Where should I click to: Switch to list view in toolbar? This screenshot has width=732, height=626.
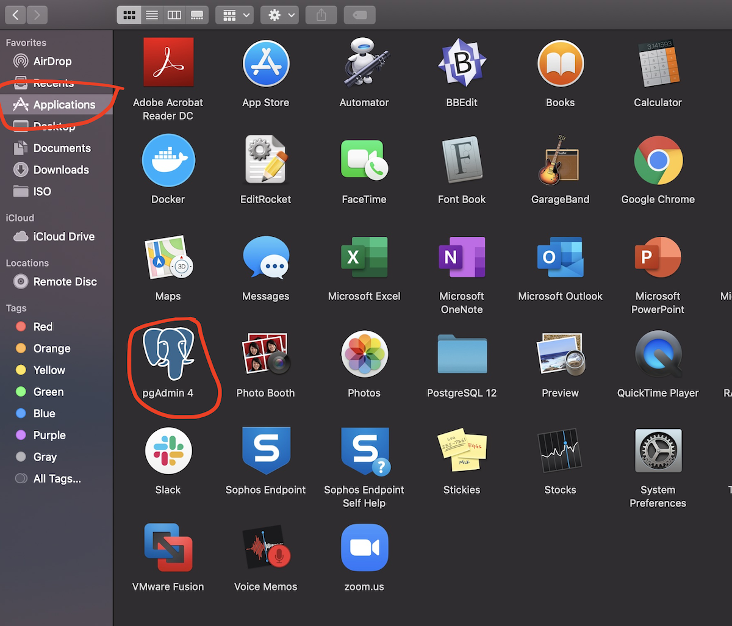152,15
